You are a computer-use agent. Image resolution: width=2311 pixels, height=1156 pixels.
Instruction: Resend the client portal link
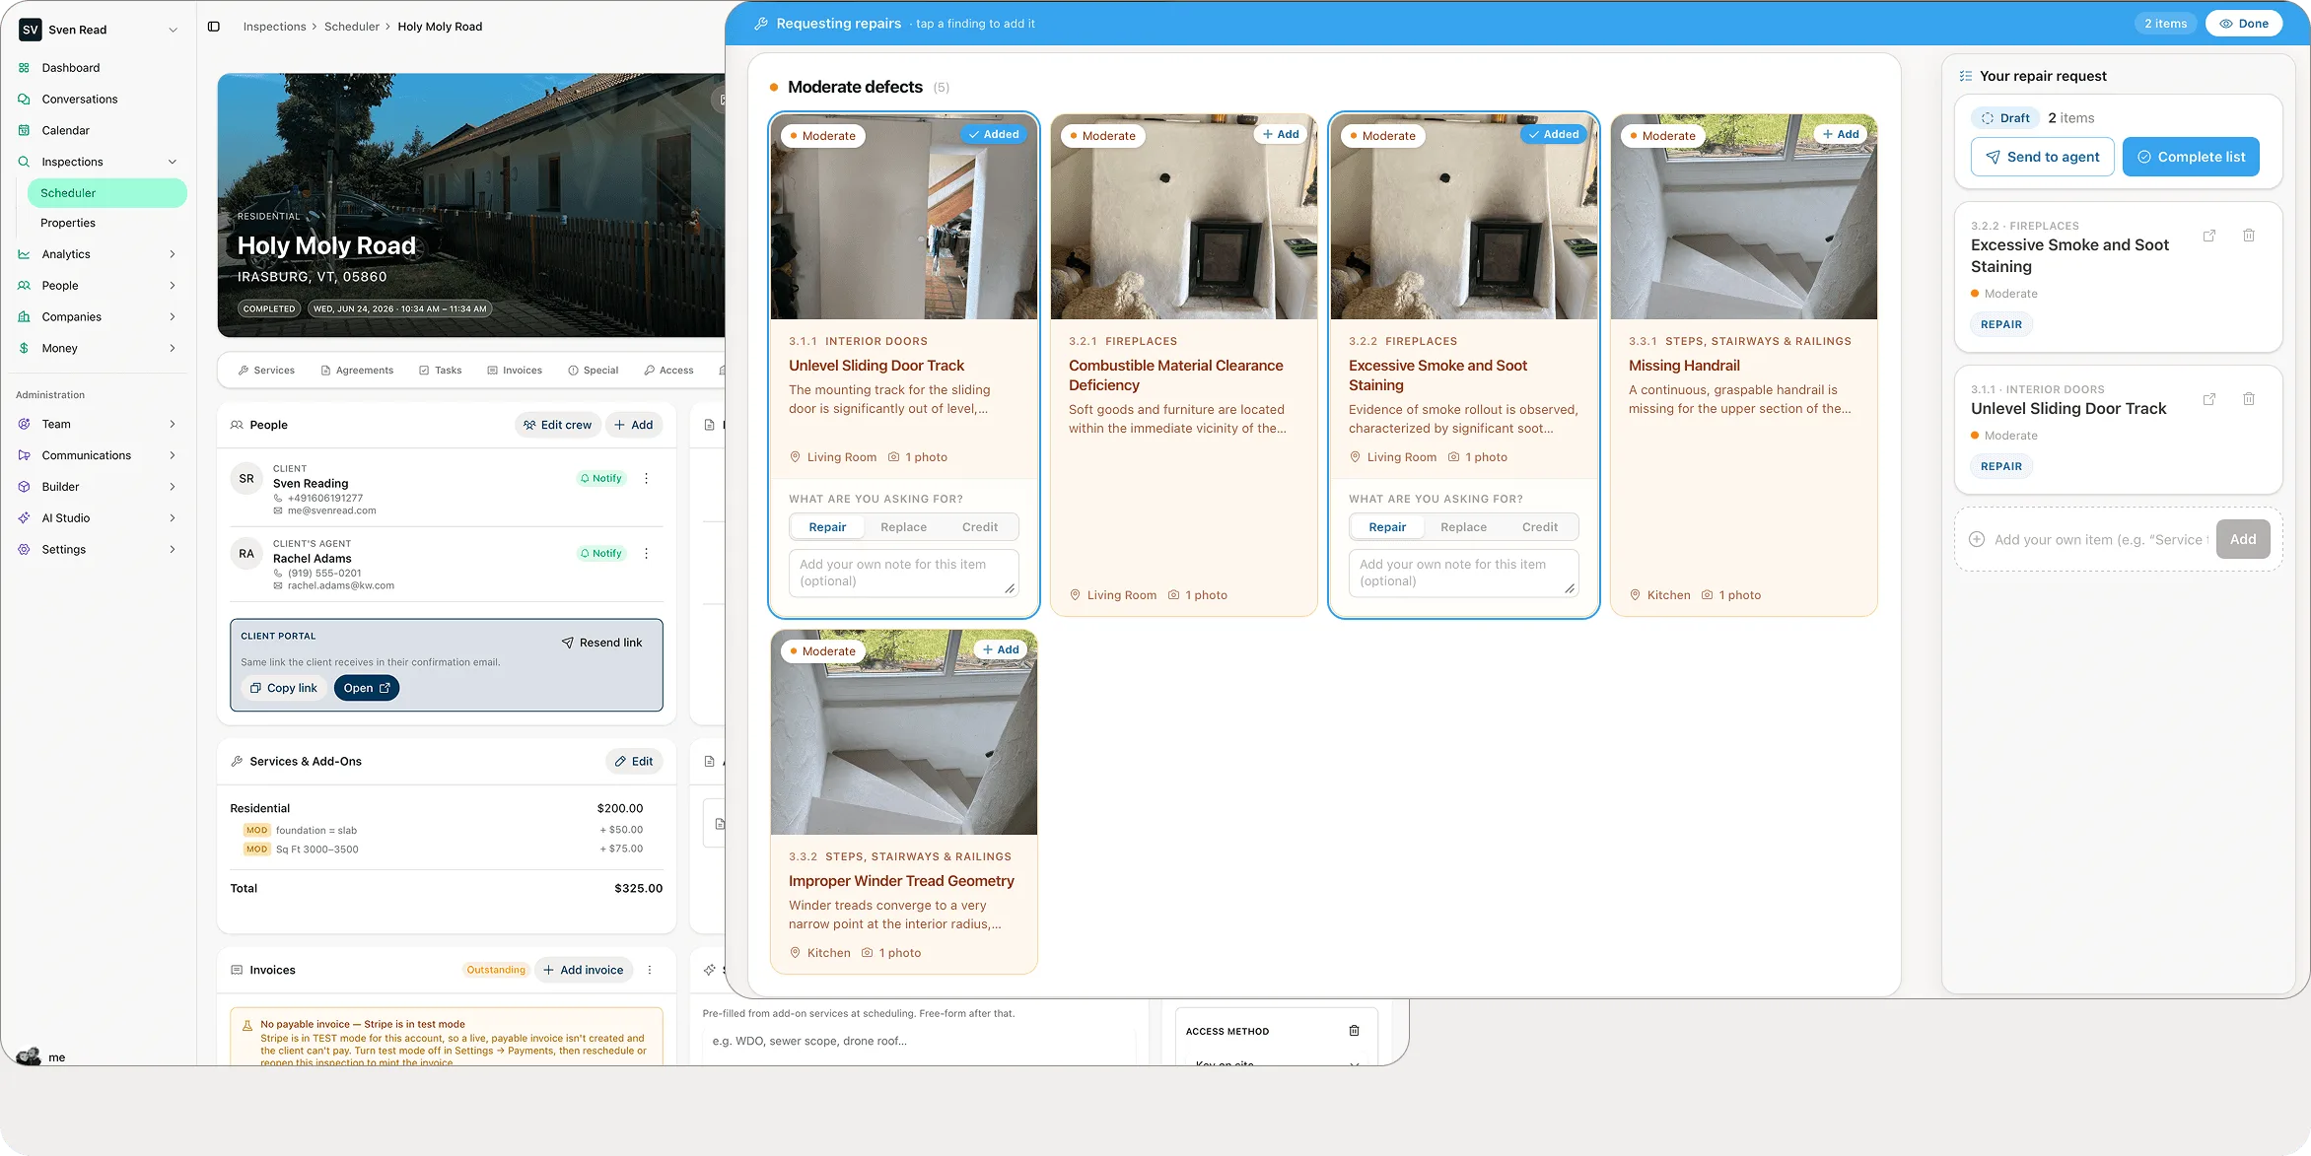click(x=602, y=643)
